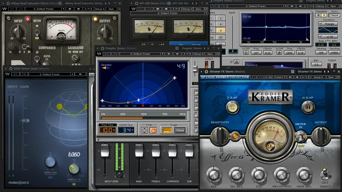
Task: Open the API-560 Default Preset dropdown
Action: tap(169, 13)
